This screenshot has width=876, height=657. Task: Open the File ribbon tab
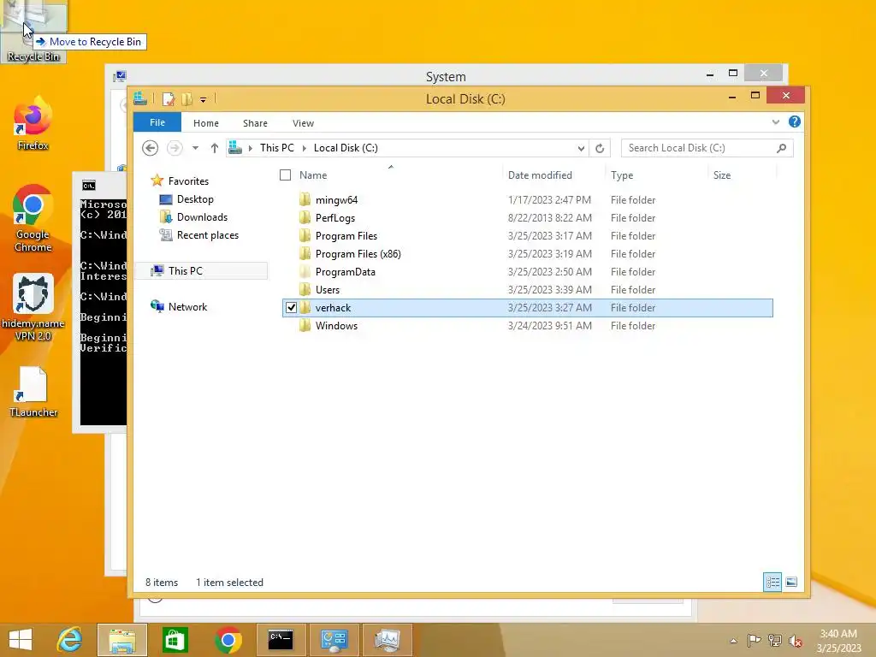tap(157, 122)
